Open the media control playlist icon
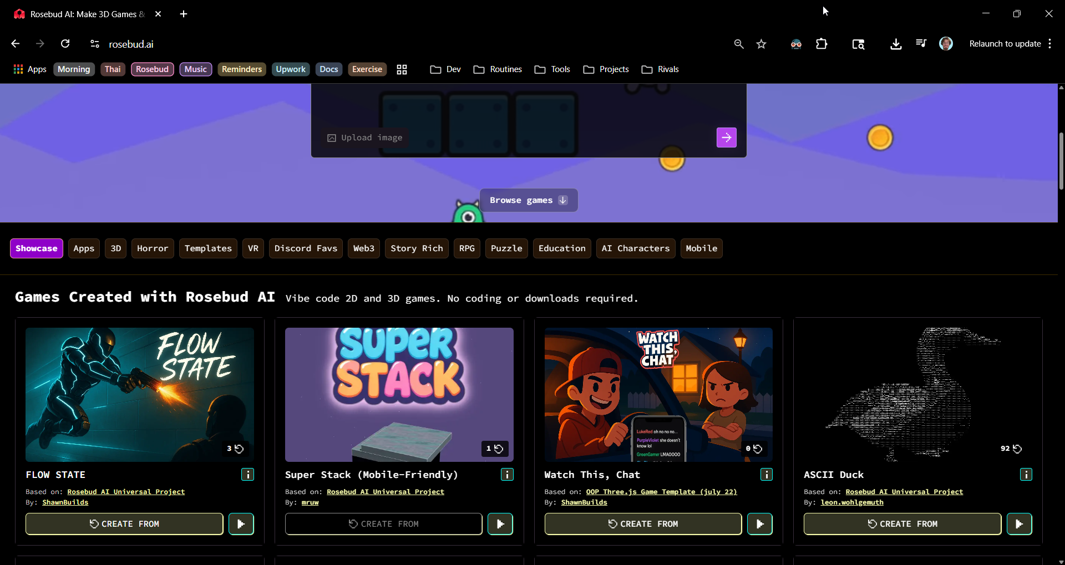Viewport: 1065px width, 565px height. click(921, 44)
